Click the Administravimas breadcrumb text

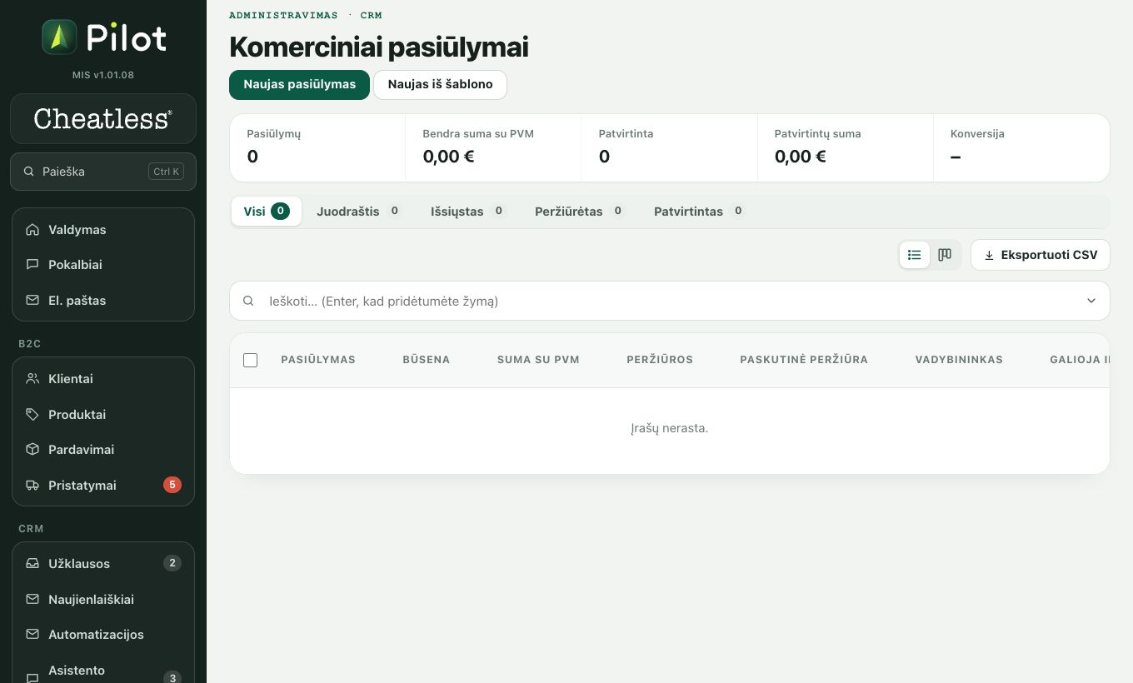(283, 15)
